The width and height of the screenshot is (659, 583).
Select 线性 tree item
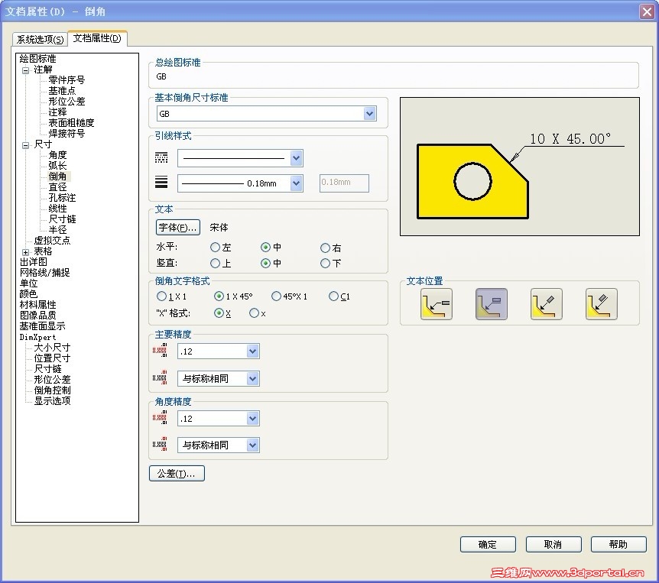click(x=57, y=209)
